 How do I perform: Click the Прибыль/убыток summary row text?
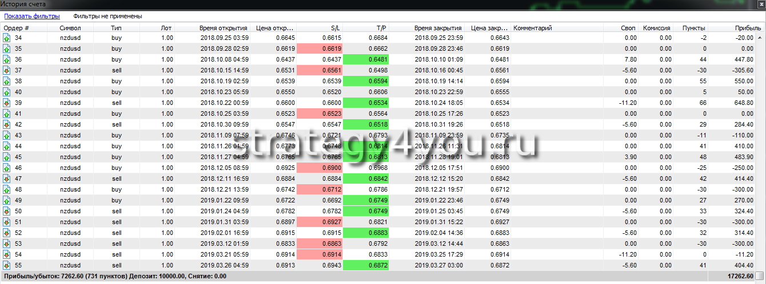tap(114, 276)
